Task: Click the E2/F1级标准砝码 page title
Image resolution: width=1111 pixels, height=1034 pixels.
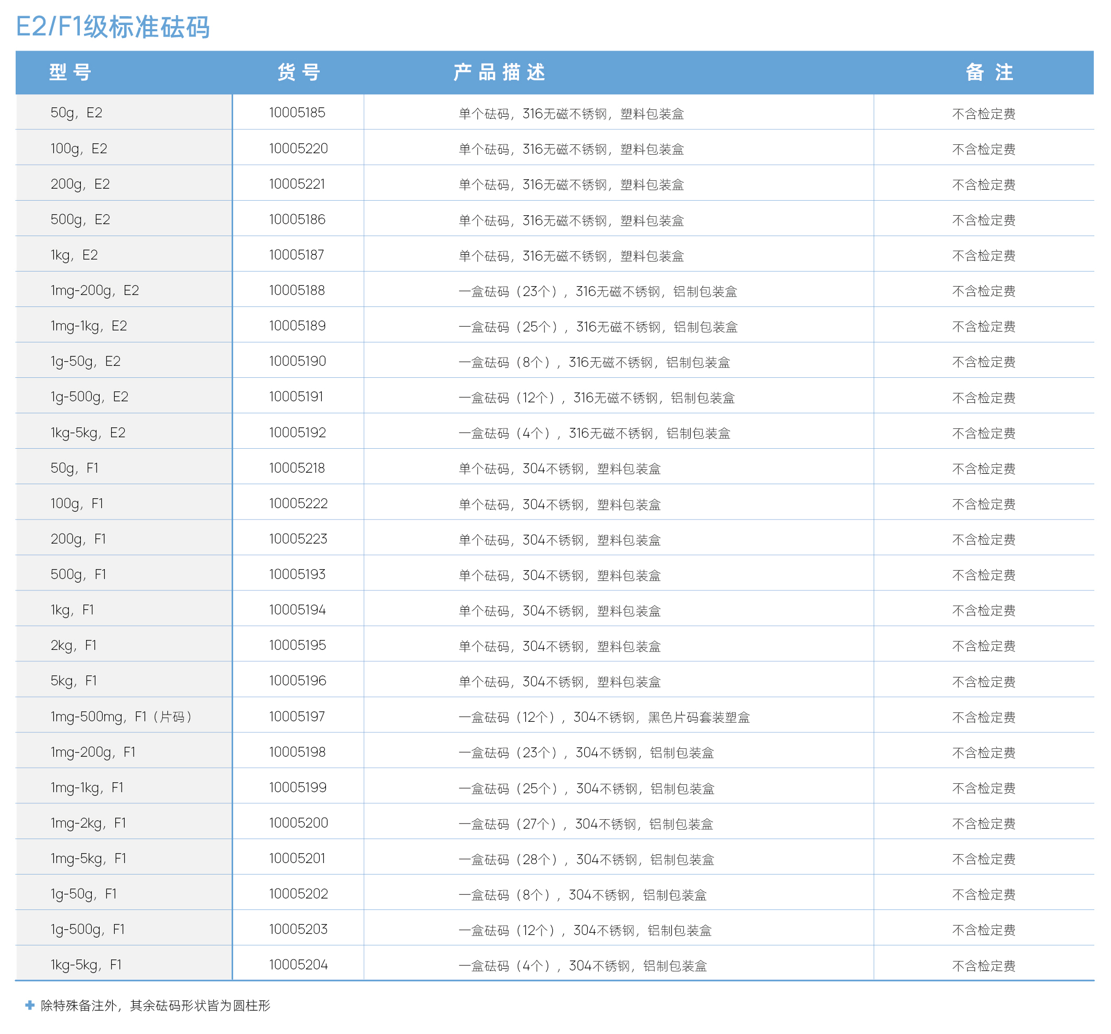Action: tap(113, 26)
